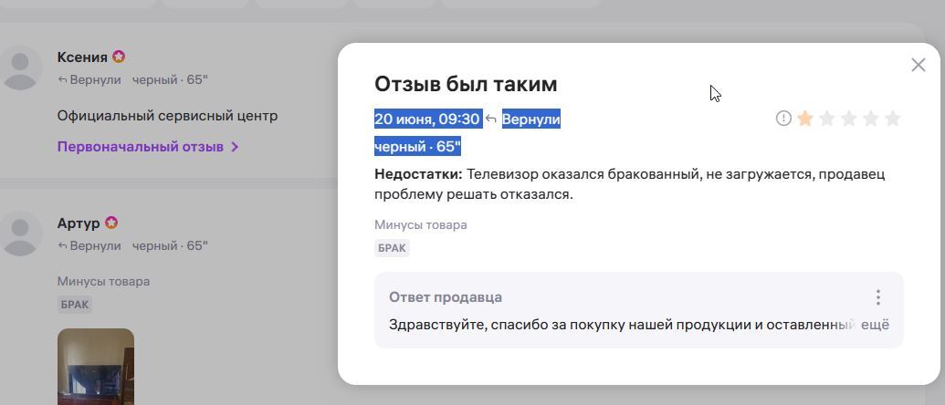Click the second rating star

coord(827,119)
